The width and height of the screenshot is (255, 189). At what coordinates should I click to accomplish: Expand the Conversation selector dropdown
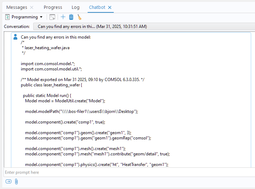pyautogui.click(x=144, y=27)
